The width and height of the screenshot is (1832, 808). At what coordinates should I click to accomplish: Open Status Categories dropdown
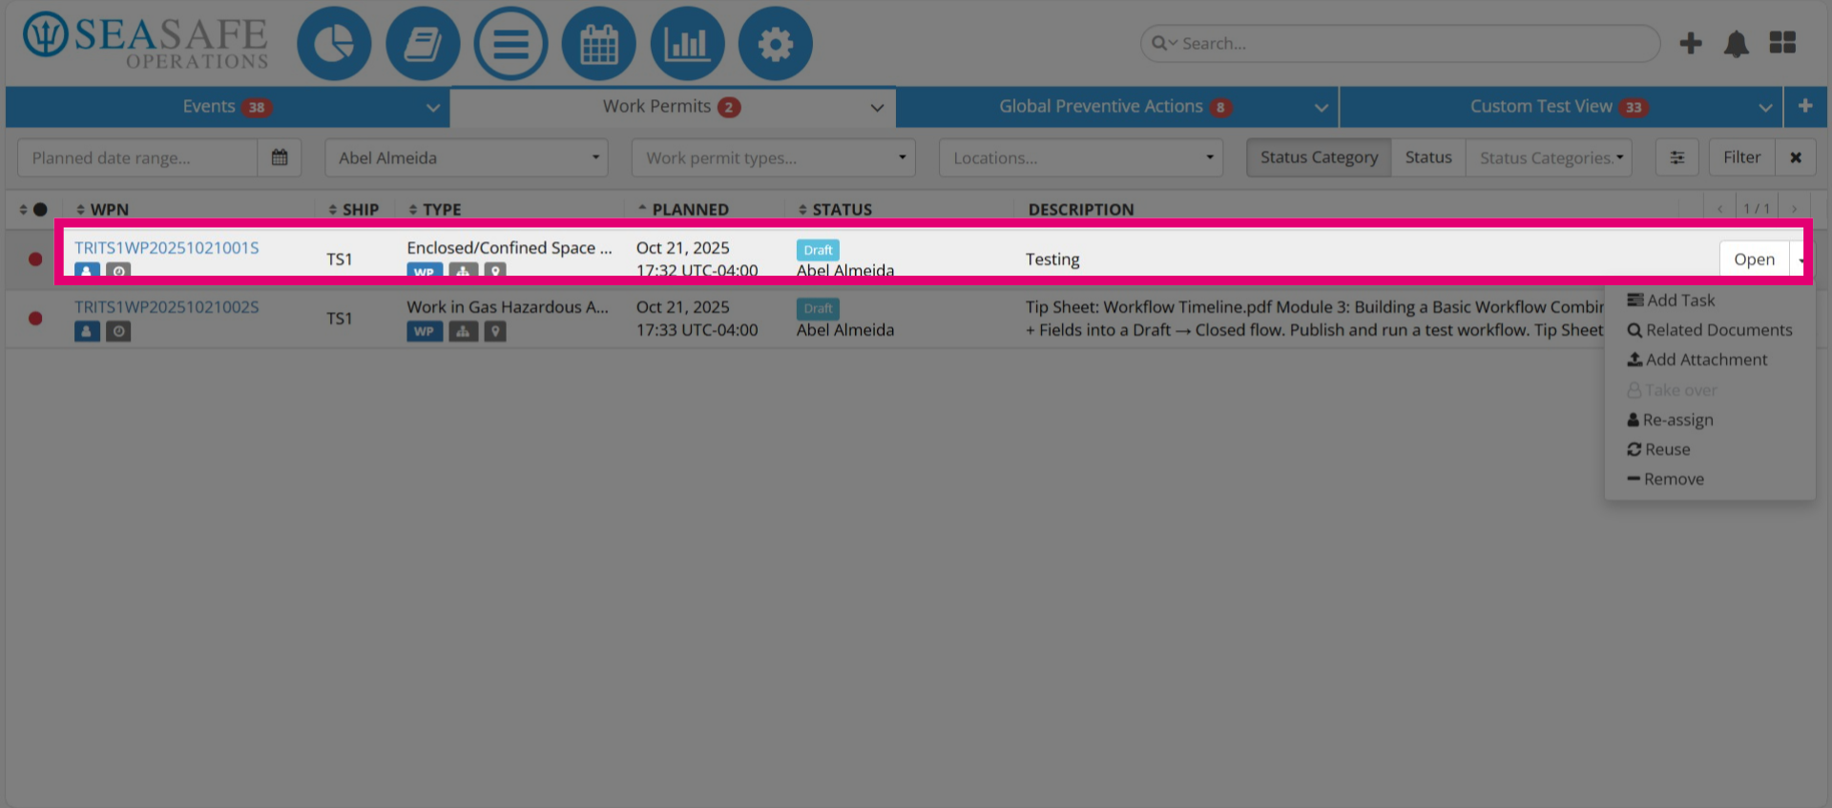(1549, 157)
